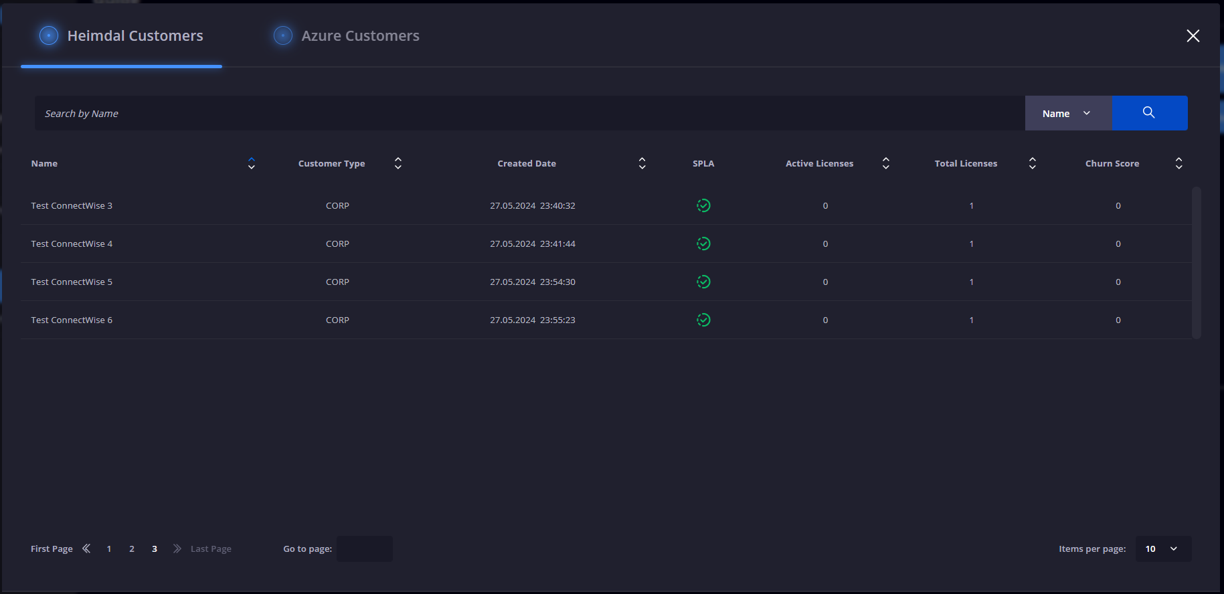Screen dimensions: 1224x594
Task: Close the customers dialog
Action: click(1193, 35)
